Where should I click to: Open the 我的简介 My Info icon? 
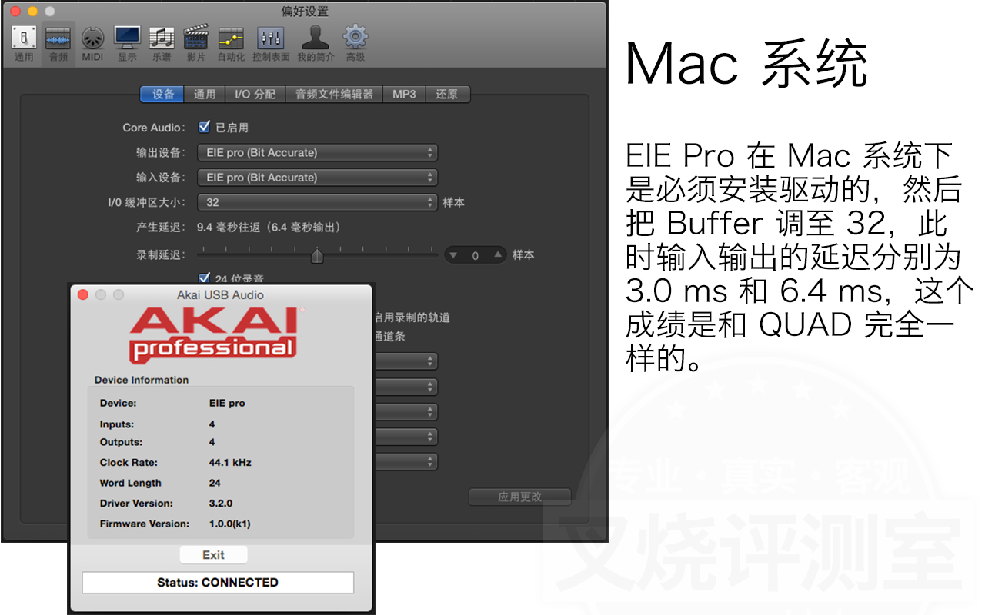pyautogui.click(x=316, y=43)
